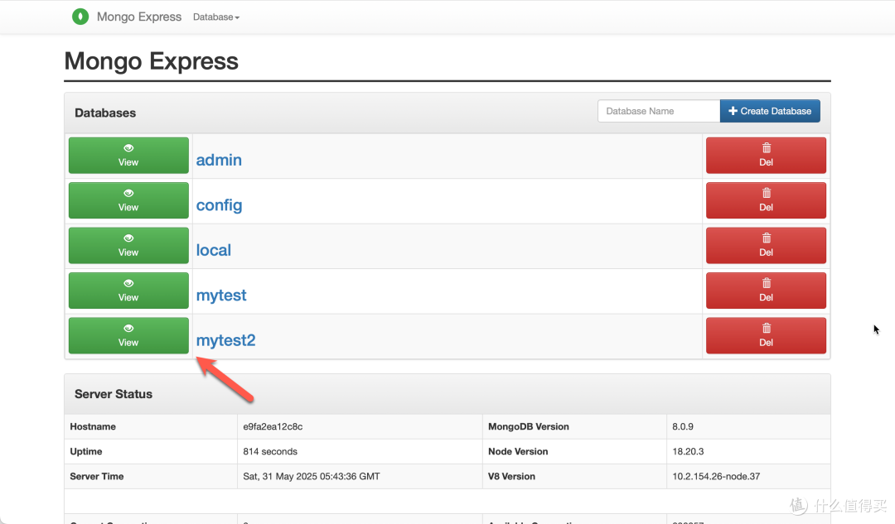The height and width of the screenshot is (524, 895).
Task: Select Node Version value 18.20.3
Action: click(688, 452)
